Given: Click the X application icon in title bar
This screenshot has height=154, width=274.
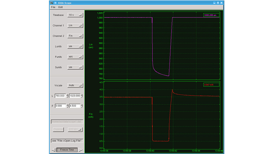Looking at the screenshot, I should (52, 3).
